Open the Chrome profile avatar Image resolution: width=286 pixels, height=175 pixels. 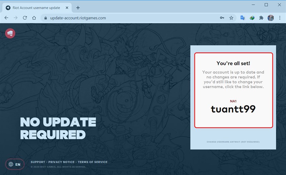[x=271, y=18]
